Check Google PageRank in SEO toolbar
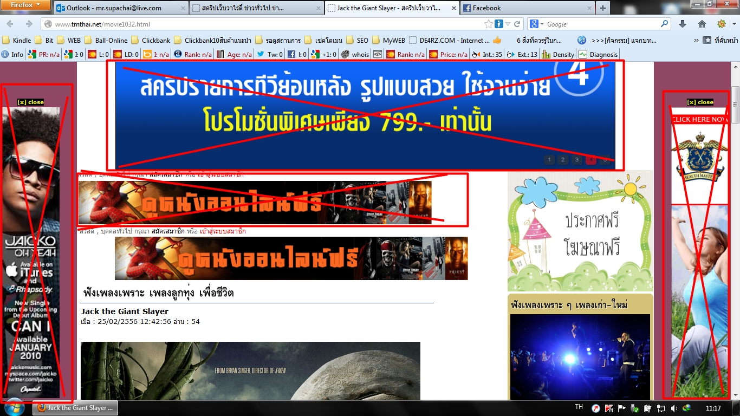Screen dimensions: 740x416 pos(44,54)
